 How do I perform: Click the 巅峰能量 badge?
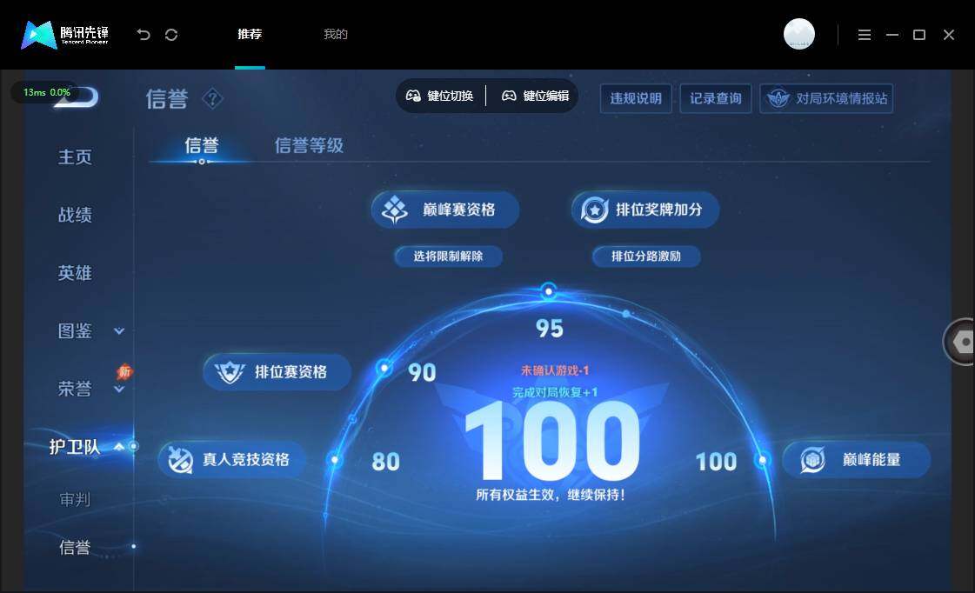857,460
